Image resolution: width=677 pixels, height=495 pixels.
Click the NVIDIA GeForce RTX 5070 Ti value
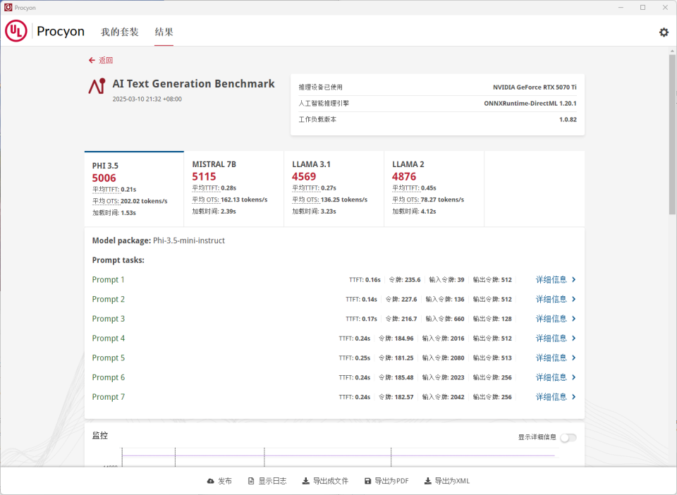(x=535, y=87)
